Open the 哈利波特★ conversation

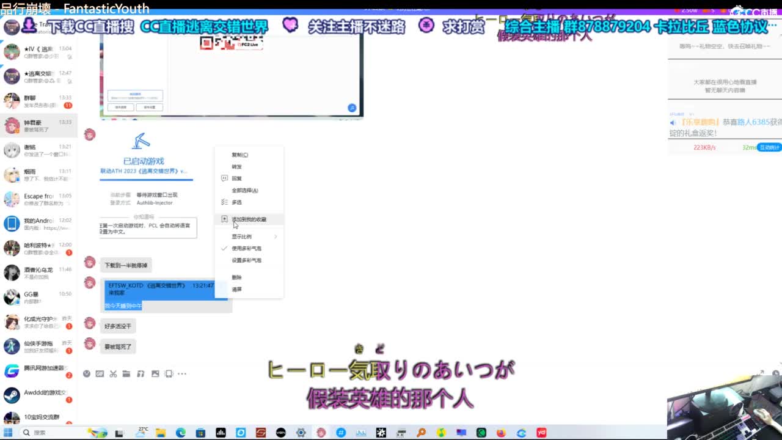38,248
